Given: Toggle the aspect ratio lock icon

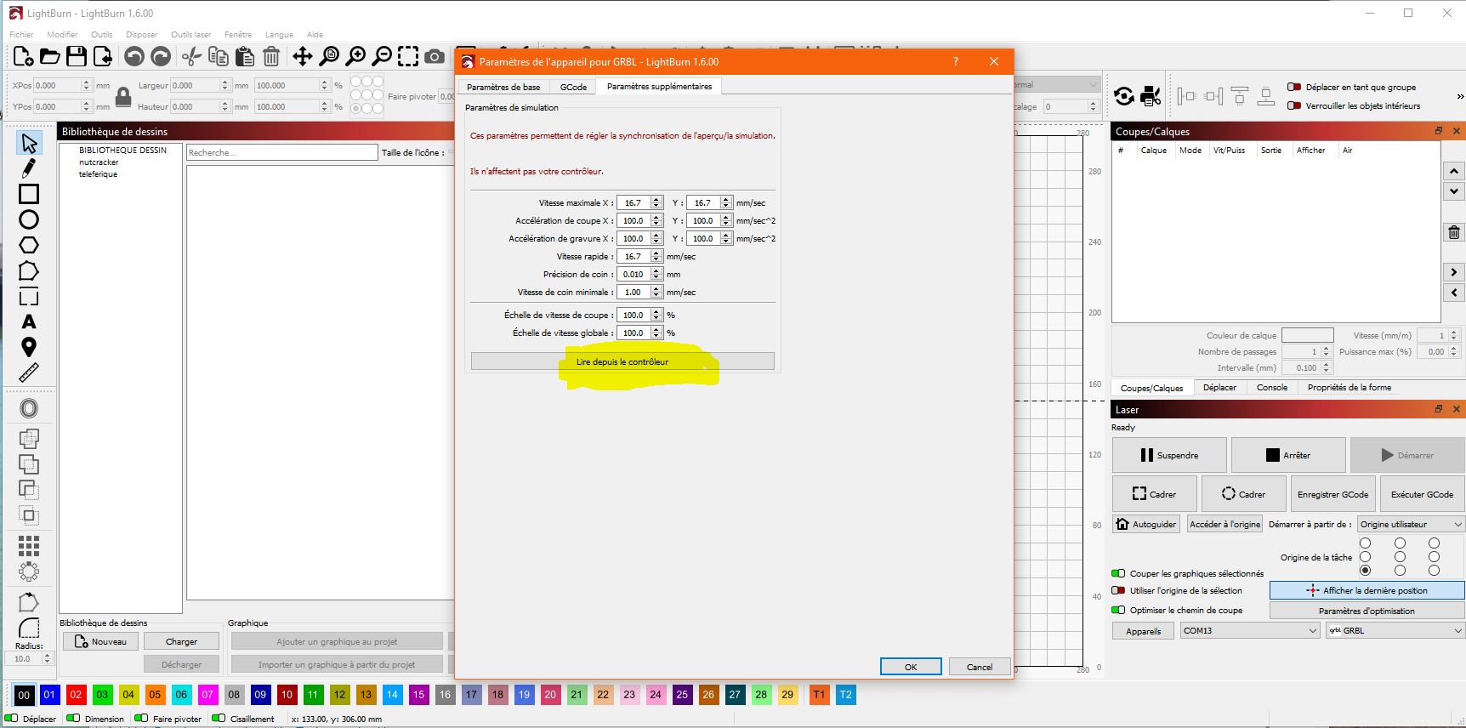Looking at the screenshot, I should tap(123, 96).
